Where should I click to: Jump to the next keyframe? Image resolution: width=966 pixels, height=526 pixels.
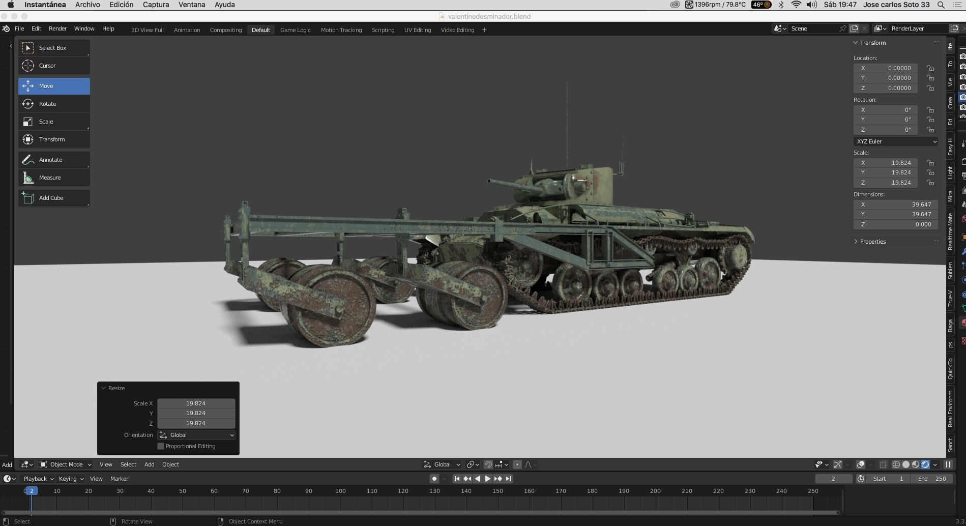[x=498, y=479]
